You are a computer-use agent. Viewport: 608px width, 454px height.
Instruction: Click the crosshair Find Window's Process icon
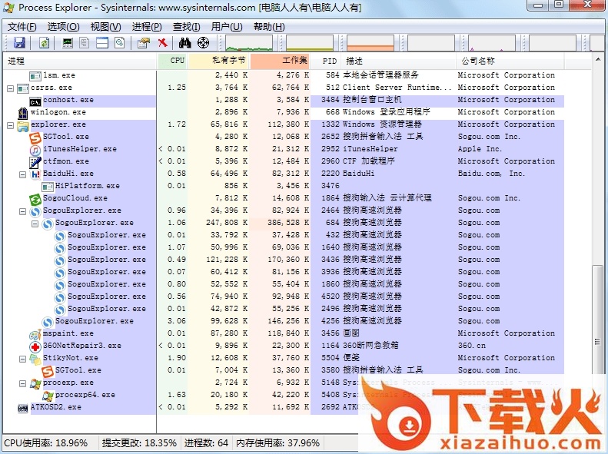203,43
